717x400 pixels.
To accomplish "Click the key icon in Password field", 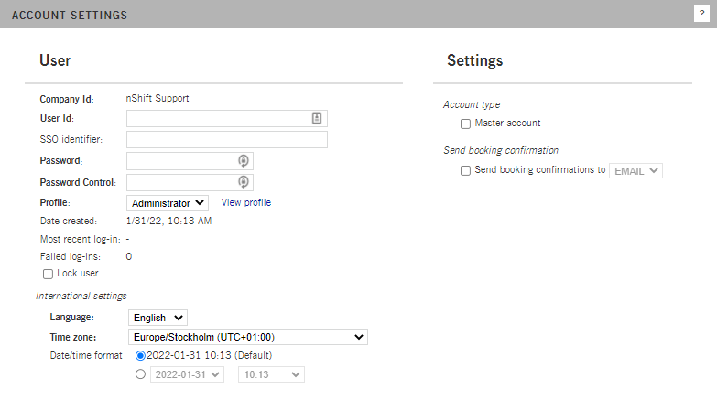I will click(x=243, y=160).
